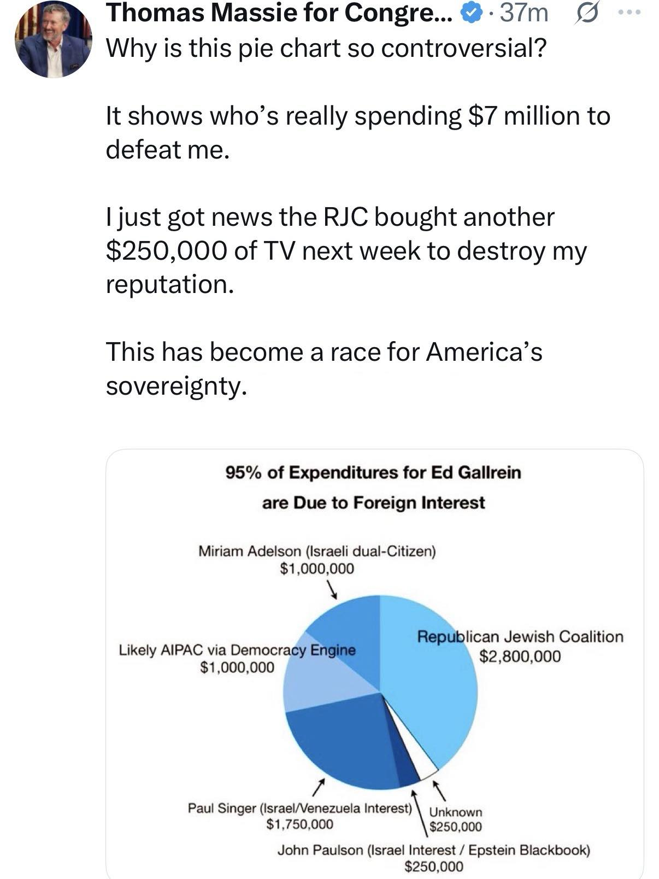Click the arrow above the Unknown label
The image size is (659, 879).
point(439,790)
